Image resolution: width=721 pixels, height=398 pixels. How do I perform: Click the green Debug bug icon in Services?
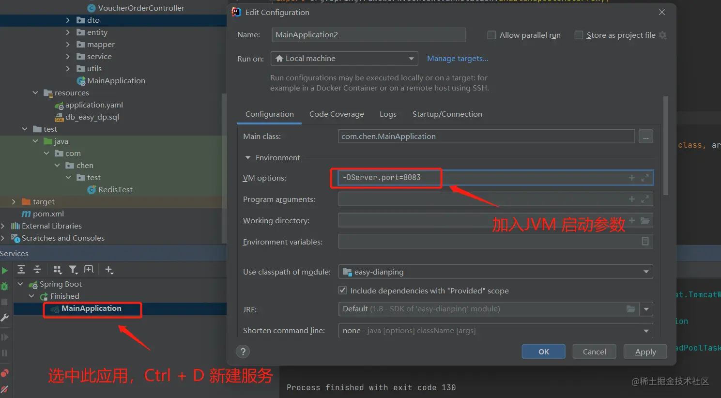point(4,286)
